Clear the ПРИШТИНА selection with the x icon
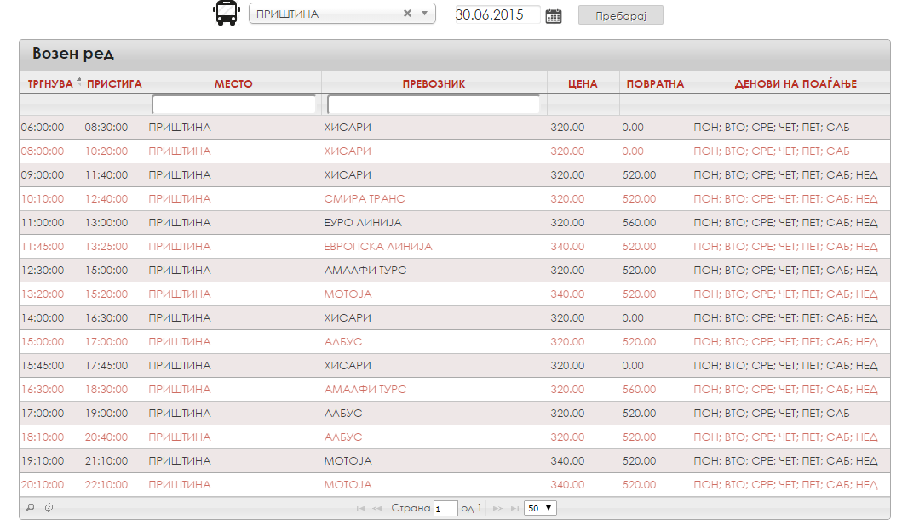 pos(407,14)
